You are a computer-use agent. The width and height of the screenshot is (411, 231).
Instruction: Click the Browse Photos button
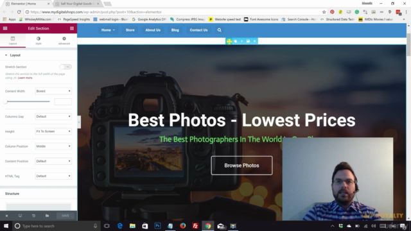tap(241, 166)
